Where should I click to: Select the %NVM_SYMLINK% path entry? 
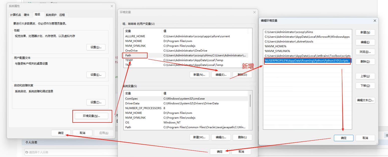tap(308, 51)
